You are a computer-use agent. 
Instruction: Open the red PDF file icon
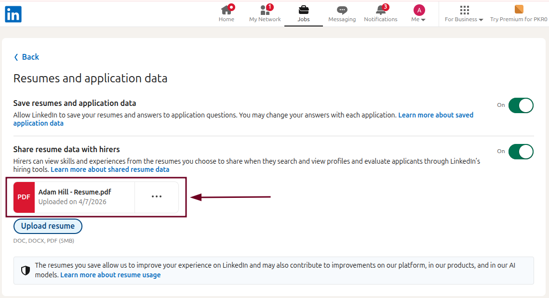click(x=24, y=197)
